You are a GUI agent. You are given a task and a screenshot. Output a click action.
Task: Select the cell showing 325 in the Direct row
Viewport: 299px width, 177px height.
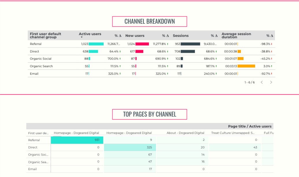point(129,147)
